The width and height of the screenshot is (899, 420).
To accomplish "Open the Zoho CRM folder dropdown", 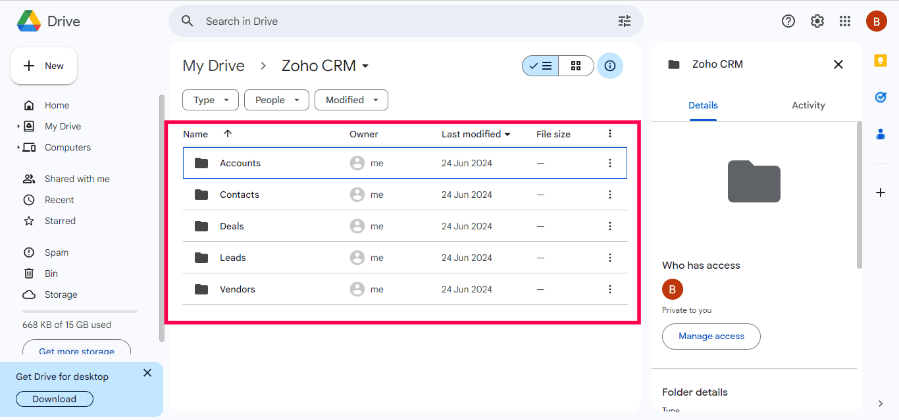I will click(325, 66).
